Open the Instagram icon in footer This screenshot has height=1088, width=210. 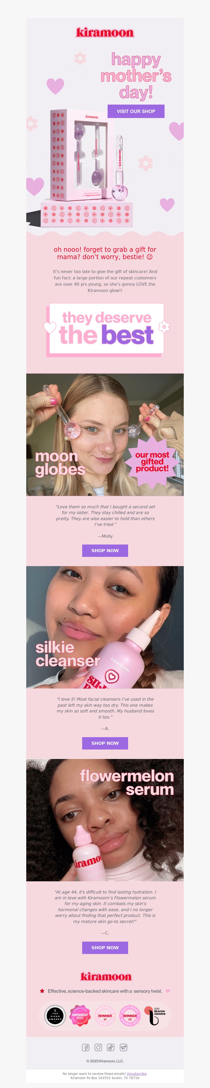click(98, 1047)
